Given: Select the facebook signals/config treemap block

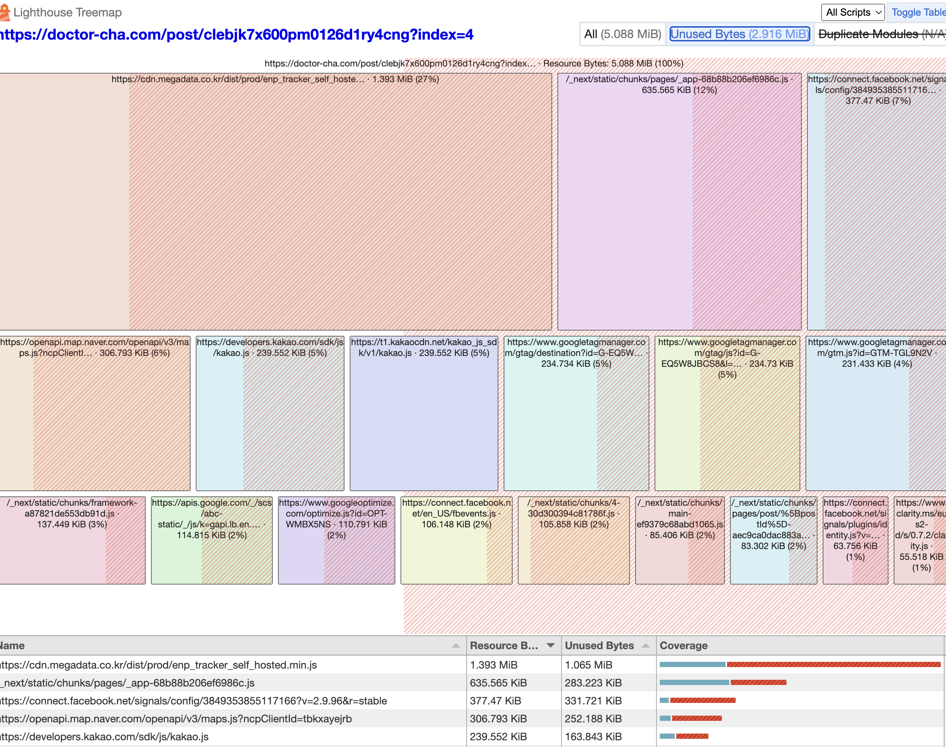Looking at the screenshot, I should point(877,202).
